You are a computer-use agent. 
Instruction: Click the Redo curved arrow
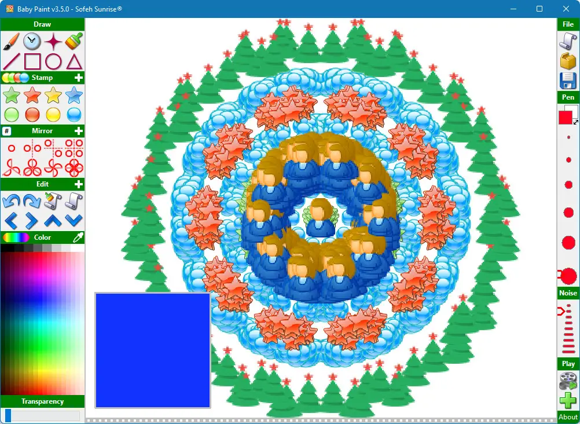click(32, 201)
